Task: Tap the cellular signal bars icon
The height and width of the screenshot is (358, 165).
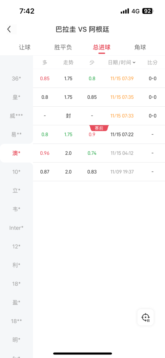Action: [x=125, y=11]
